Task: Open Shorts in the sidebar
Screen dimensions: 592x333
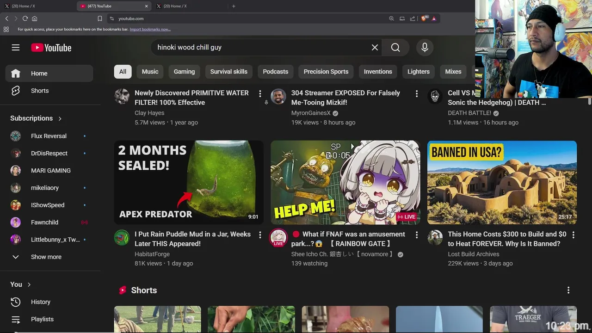Action: point(49,91)
